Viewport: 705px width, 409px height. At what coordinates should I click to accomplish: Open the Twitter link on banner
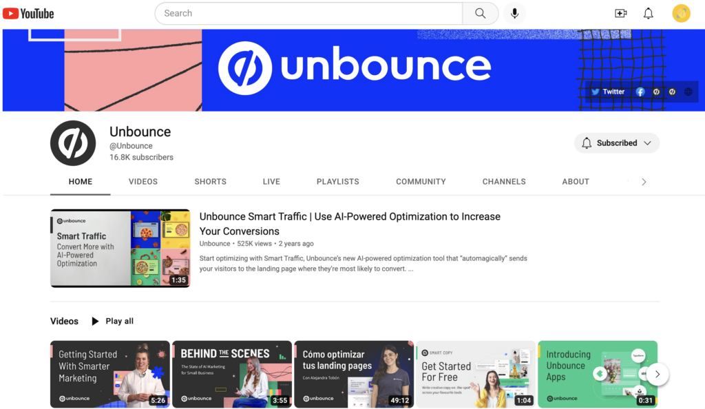(x=608, y=92)
